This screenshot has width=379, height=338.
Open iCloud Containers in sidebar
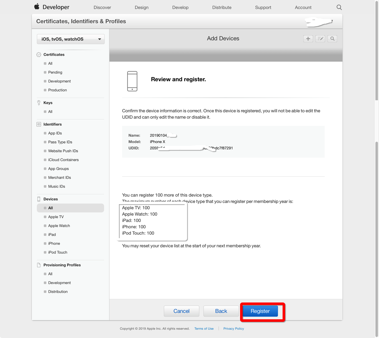coord(63,160)
